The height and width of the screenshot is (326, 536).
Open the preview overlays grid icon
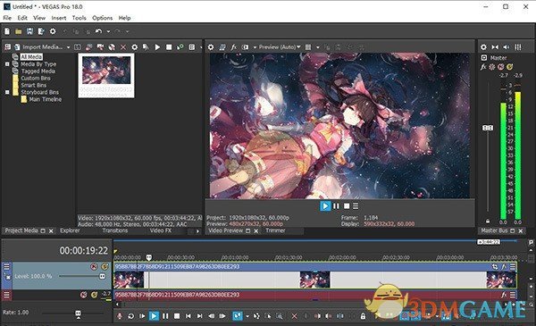click(308, 47)
